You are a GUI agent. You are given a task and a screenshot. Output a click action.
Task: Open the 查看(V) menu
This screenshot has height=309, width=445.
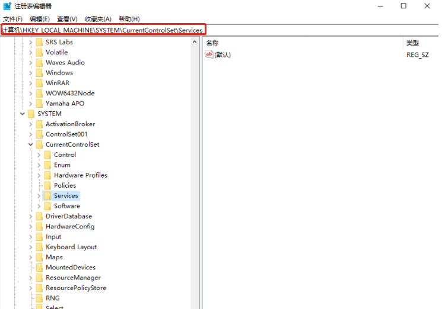[67, 19]
